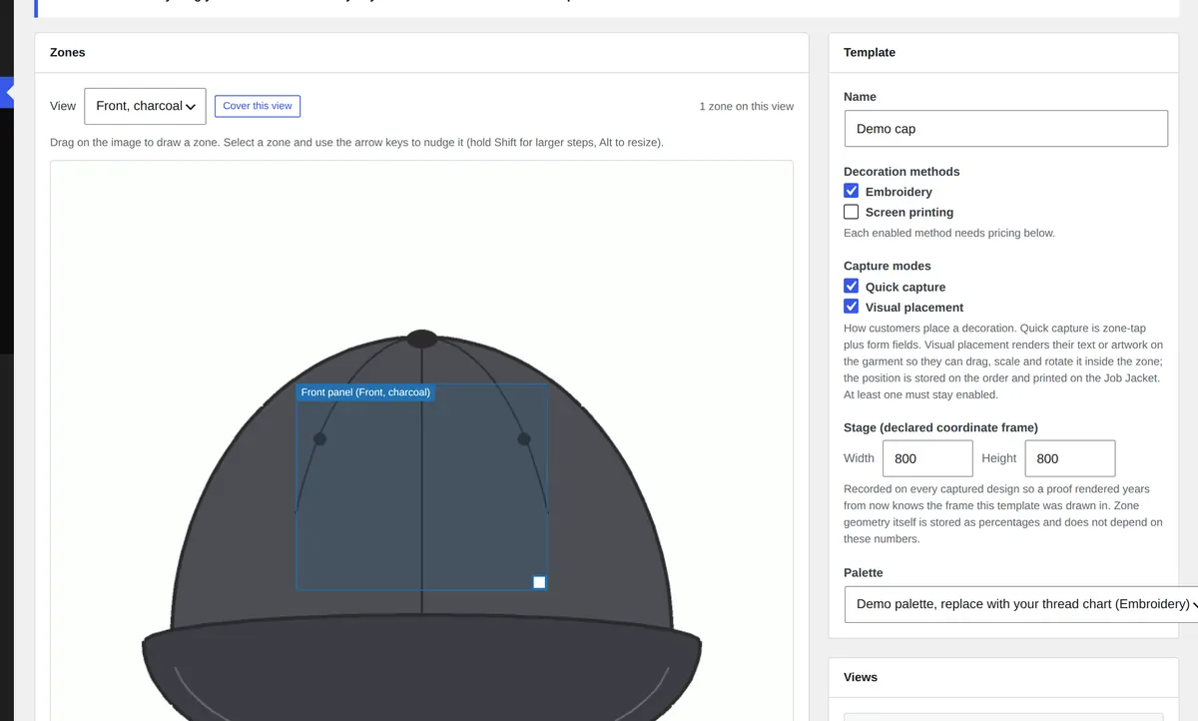Viewport: 1198px width, 721px height.
Task: Click the Cover this view button
Action: (258, 106)
